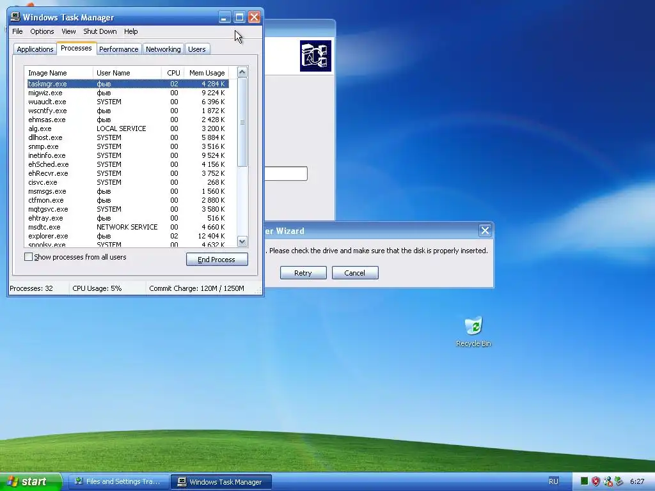
Task: Open the Recycle Bin desktop icon
Action: click(473, 332)
